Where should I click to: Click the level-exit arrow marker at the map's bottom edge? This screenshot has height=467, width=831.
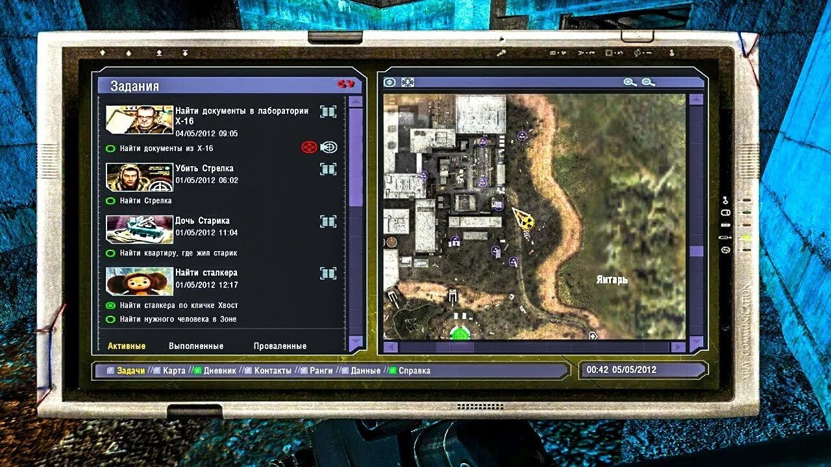pos(593,335)
